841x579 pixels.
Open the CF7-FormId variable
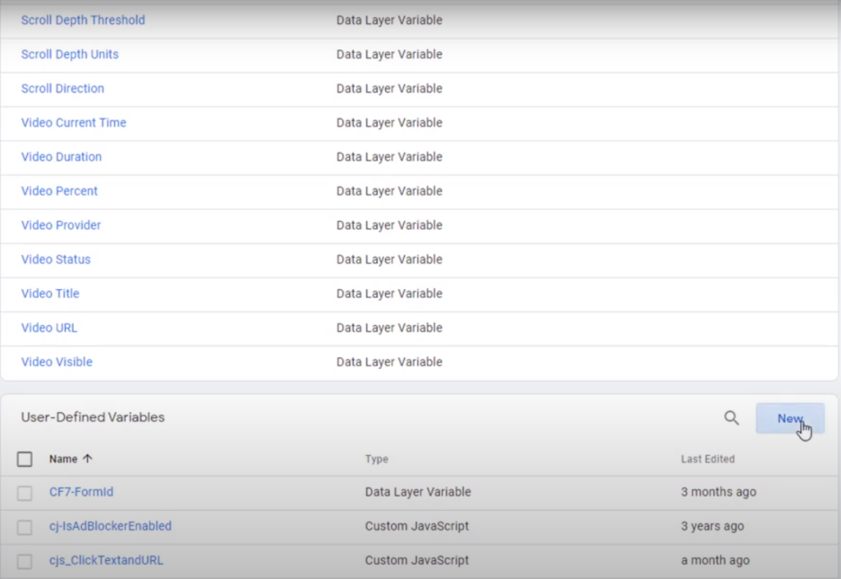[x=80, y=492]
